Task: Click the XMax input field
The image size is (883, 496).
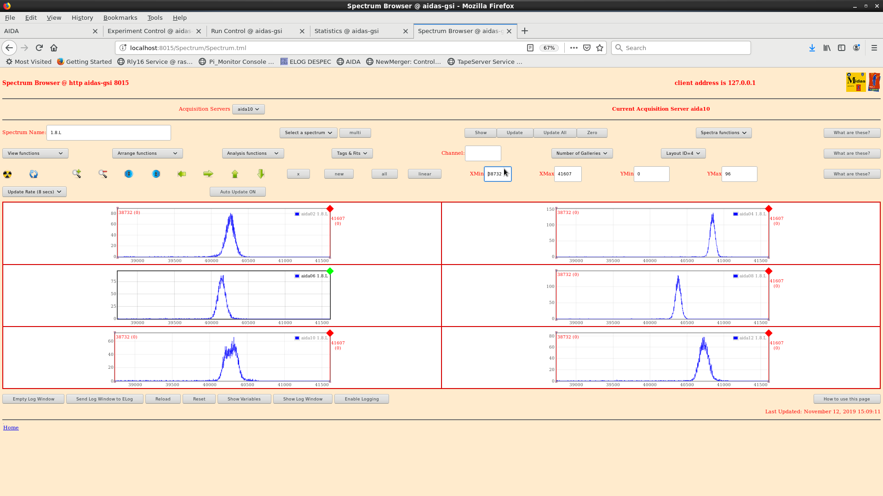Action: tap(568, 174)
